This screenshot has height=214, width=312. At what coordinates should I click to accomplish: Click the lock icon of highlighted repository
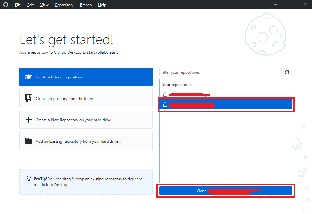point(165,104)
